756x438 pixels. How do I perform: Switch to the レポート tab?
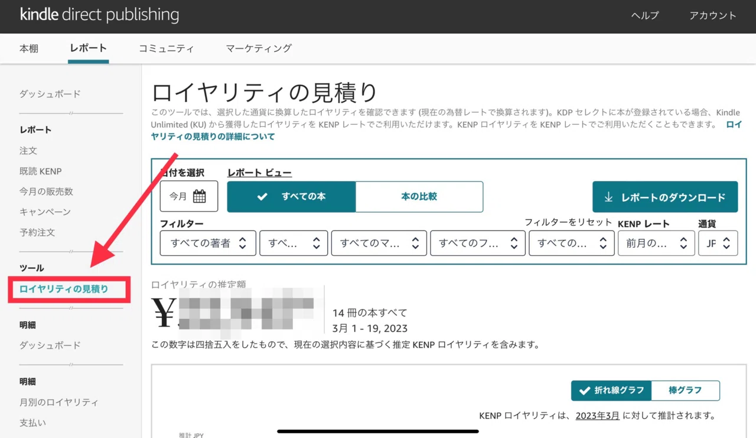(x=88, y=48)
